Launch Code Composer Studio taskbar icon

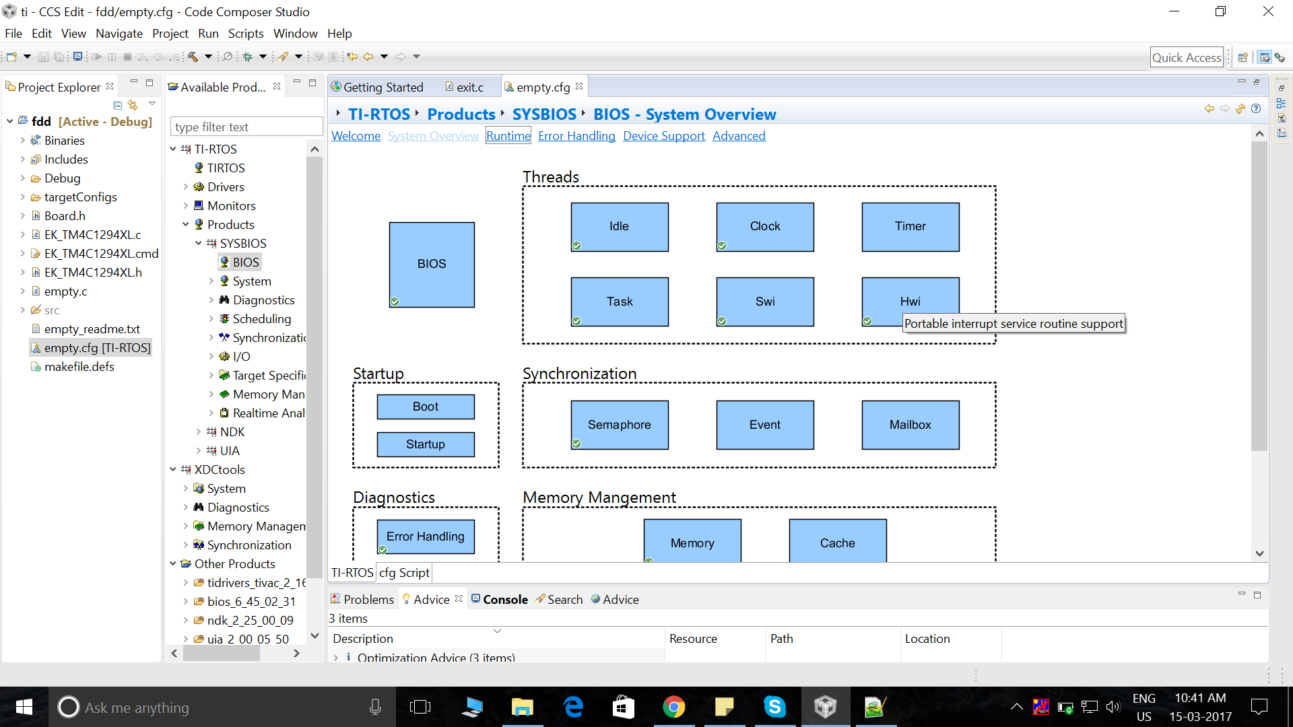[825, 707]
